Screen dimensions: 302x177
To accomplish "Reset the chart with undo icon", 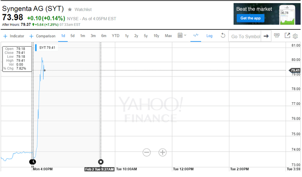I will pyautogui.click(x=223, y=36).
